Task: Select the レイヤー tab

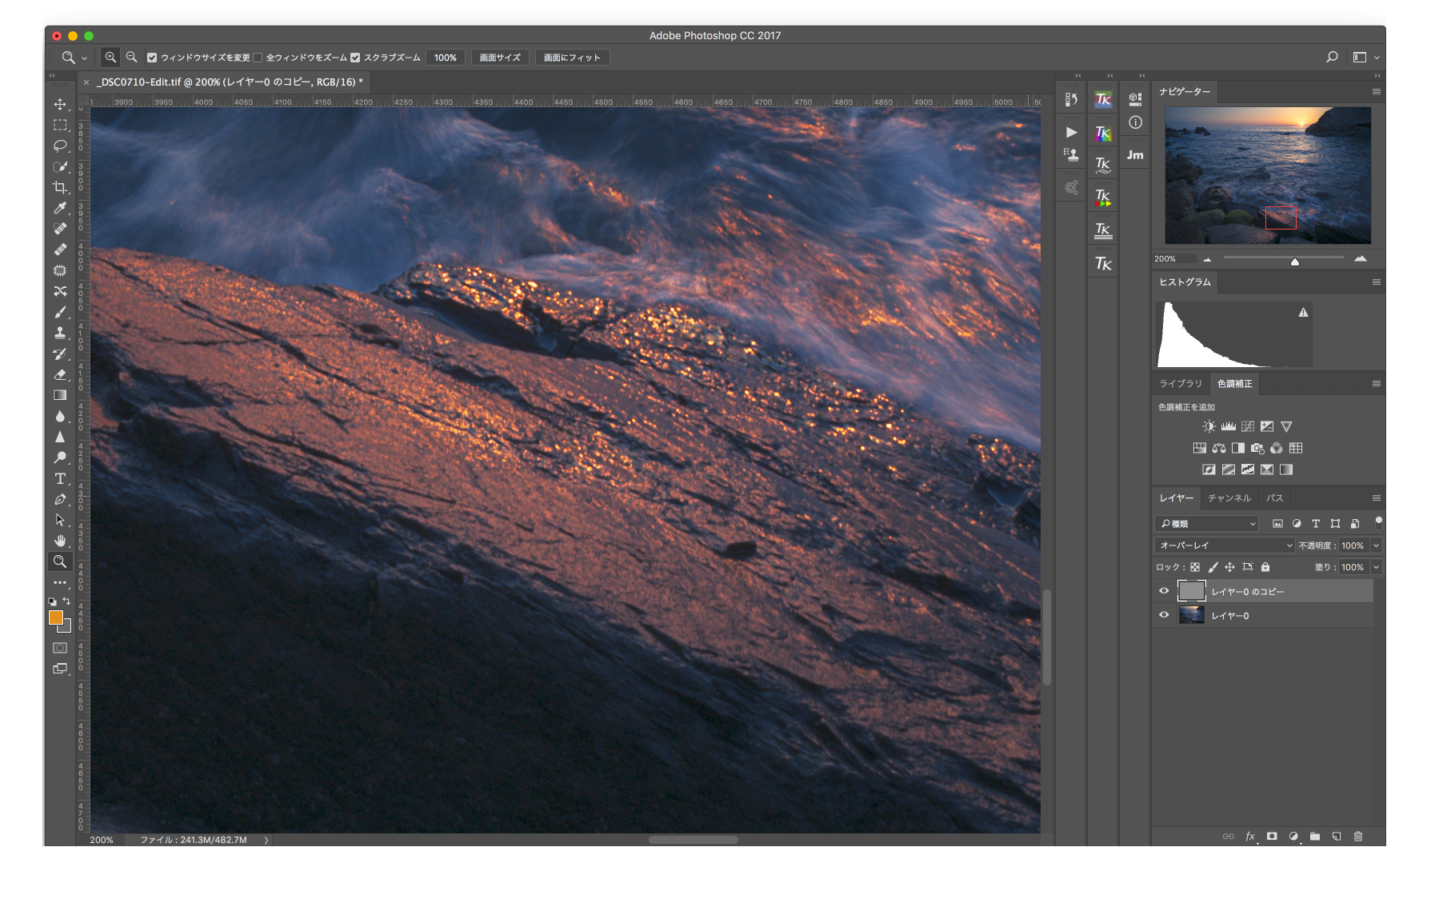Action: click(1177, 497)
